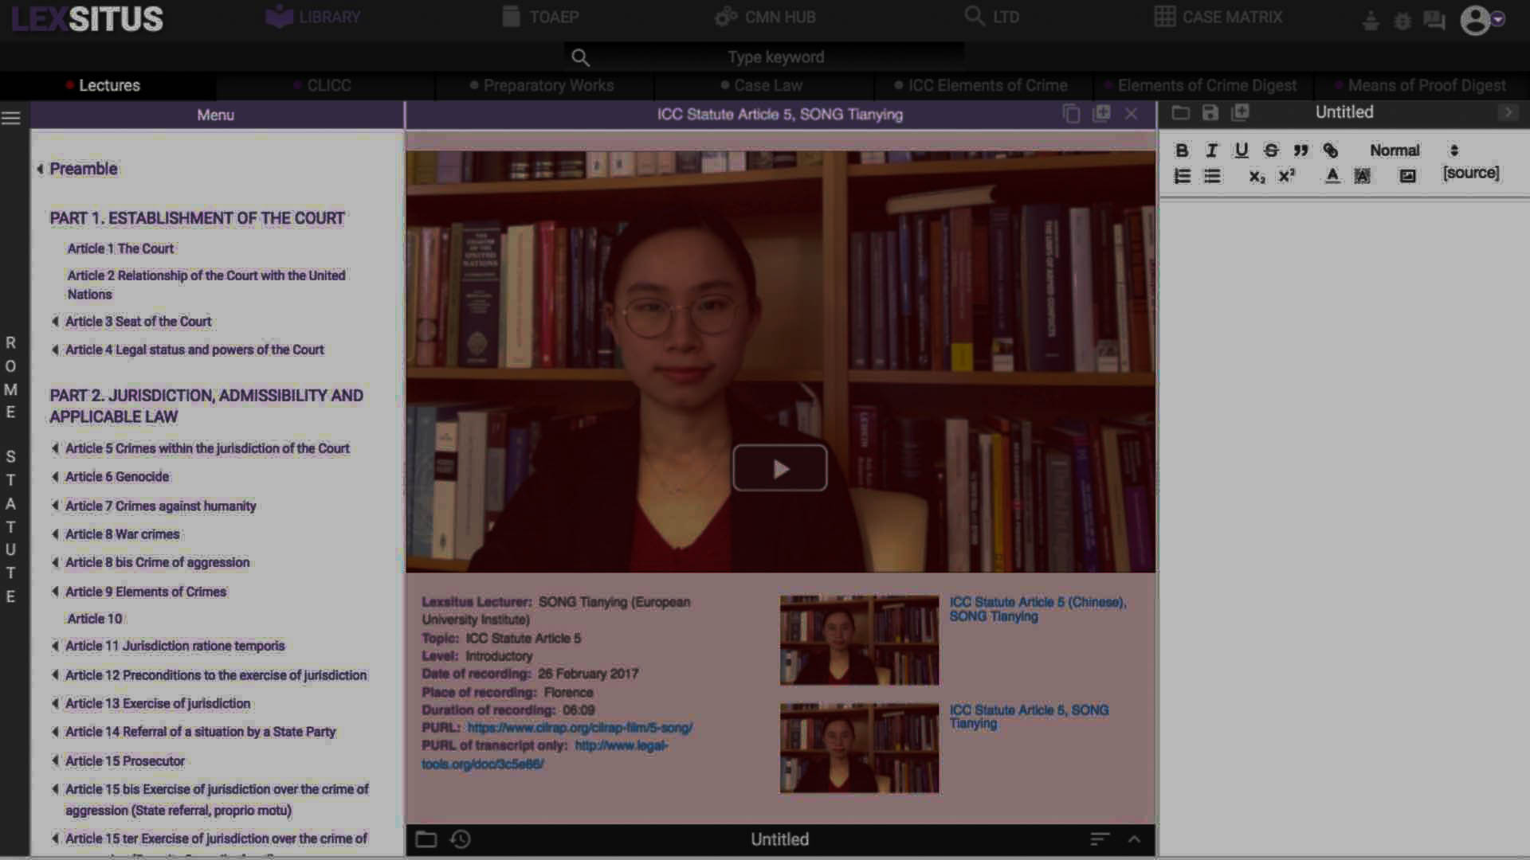The image size is (1530, 860).
Task: Apply subscript formatting
Action: point(1257,176)
